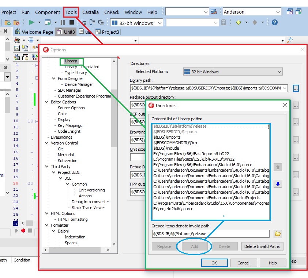The image size is (308, 278).
Task: Open the Library path ellipsis browse button
Action: [x=296, y=88]
